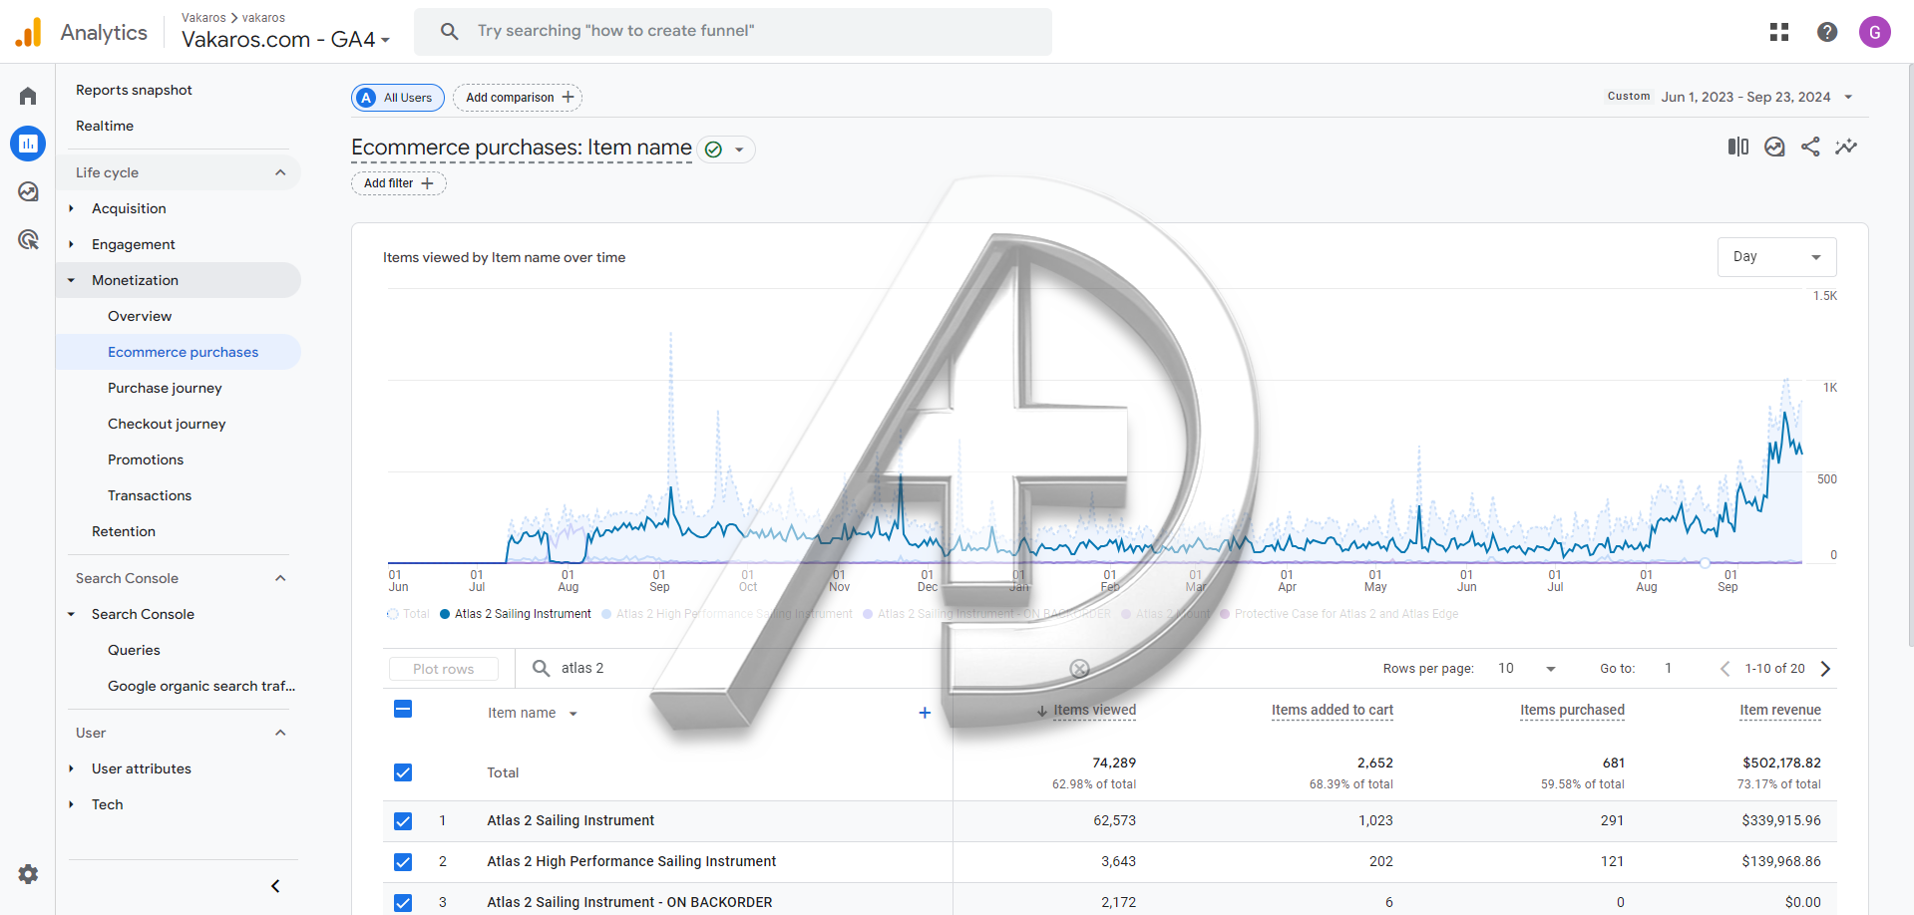
Task: Open the Google apps grid
Action: (1779, 32)
